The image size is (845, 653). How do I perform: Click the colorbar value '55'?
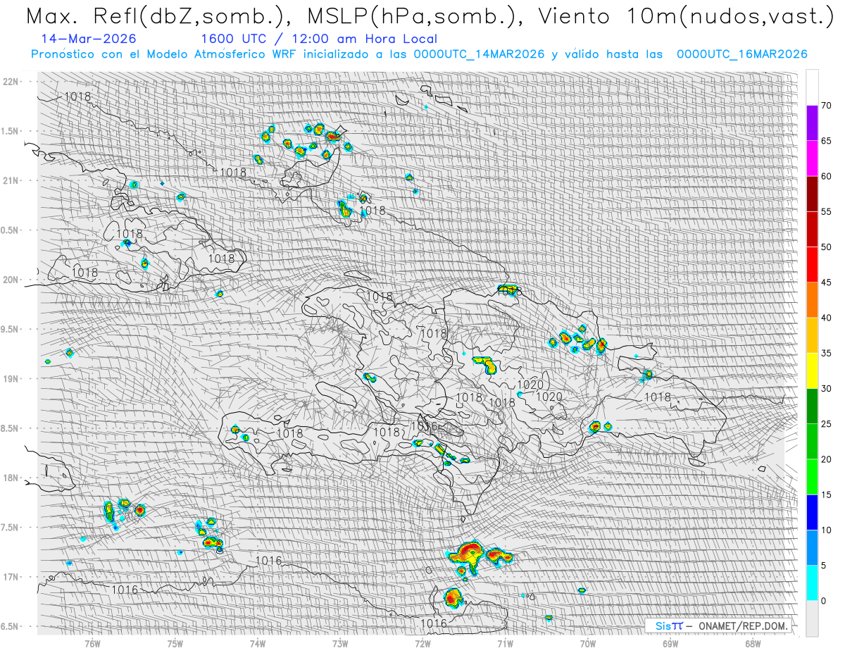827,212
